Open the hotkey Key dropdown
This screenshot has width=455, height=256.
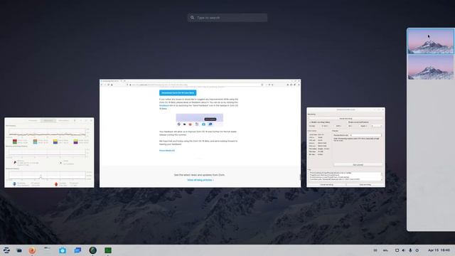click(x=377, y=126)
